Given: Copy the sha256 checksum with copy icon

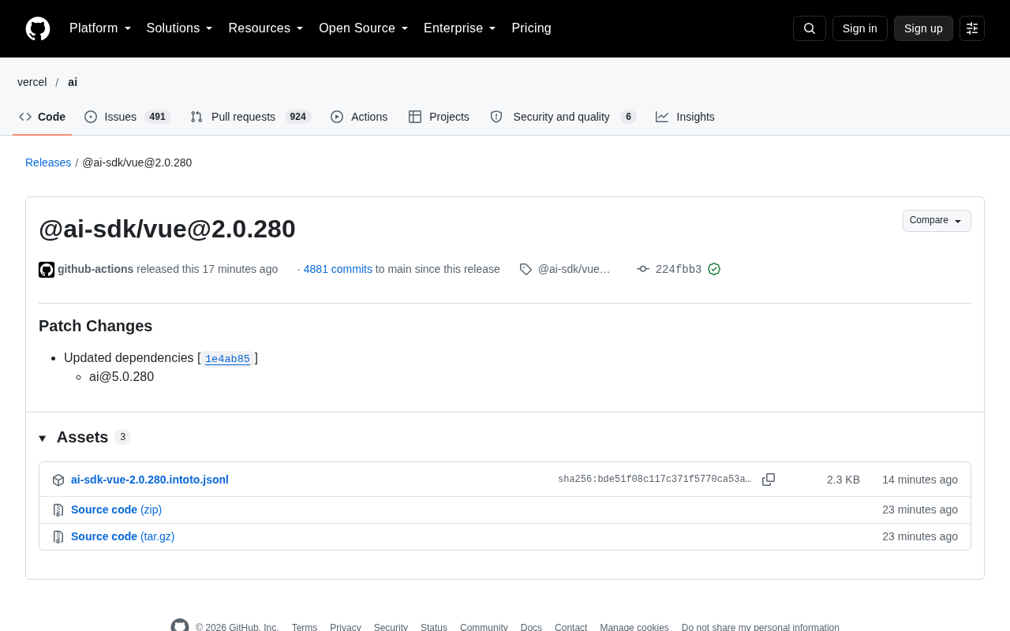Looking at the screenshot, I should (769, 480).
